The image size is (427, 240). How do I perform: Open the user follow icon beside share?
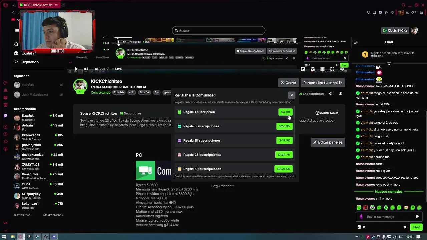pyautogui.click(x=341, y=94)
